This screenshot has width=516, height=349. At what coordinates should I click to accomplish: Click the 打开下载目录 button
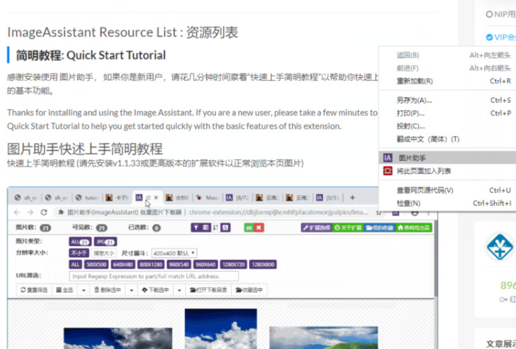click(x=209, y=290)
